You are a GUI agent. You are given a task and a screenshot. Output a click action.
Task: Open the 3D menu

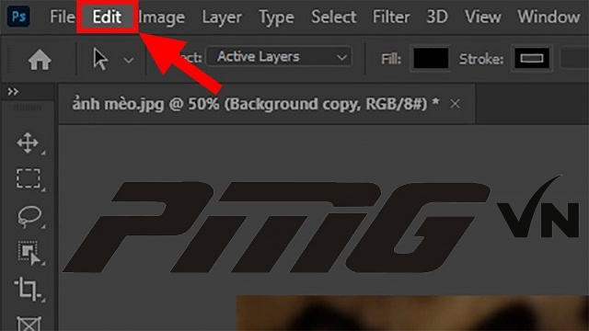pyautogui.click(x=437, y=17)
